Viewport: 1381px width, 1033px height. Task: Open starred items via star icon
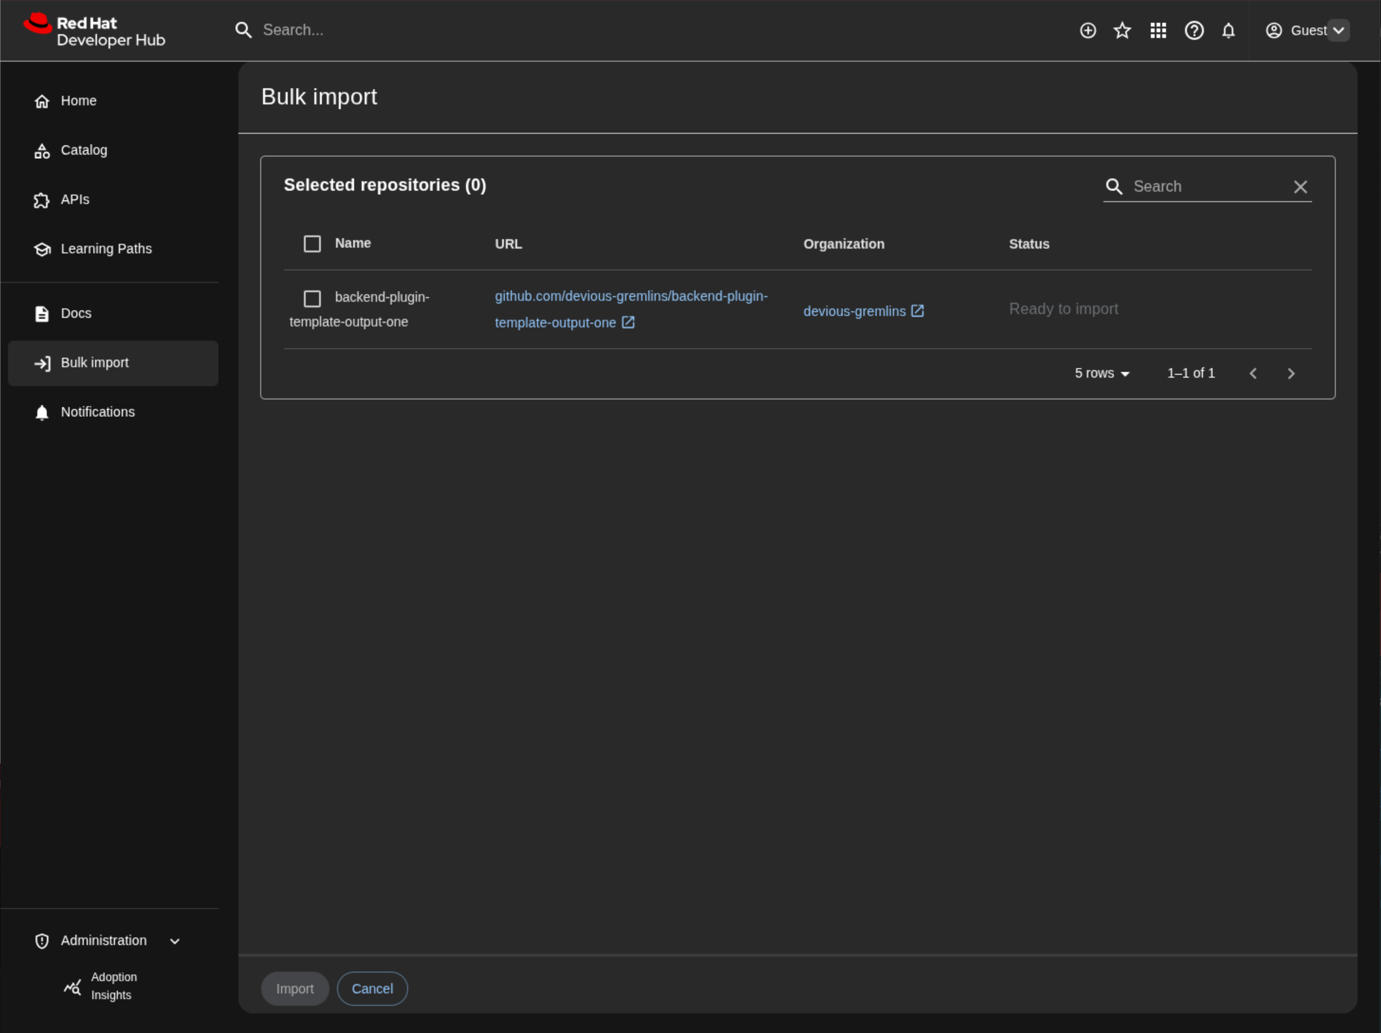point(1122,30)
